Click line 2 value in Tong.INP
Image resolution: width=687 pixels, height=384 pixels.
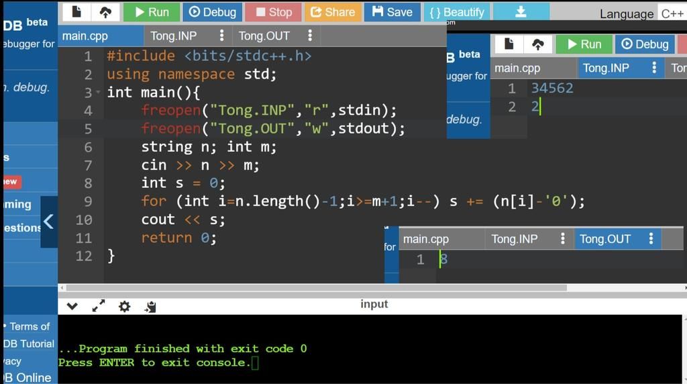coord(535,107)
